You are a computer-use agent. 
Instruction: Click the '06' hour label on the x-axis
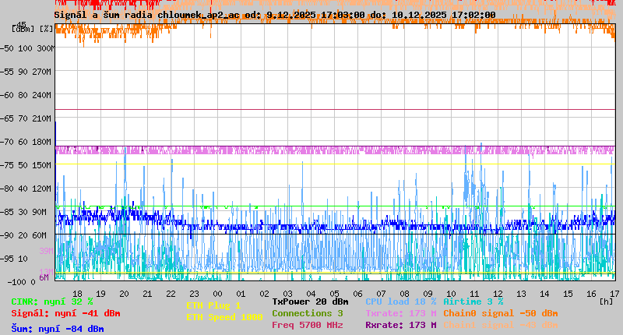click(357, 294)
